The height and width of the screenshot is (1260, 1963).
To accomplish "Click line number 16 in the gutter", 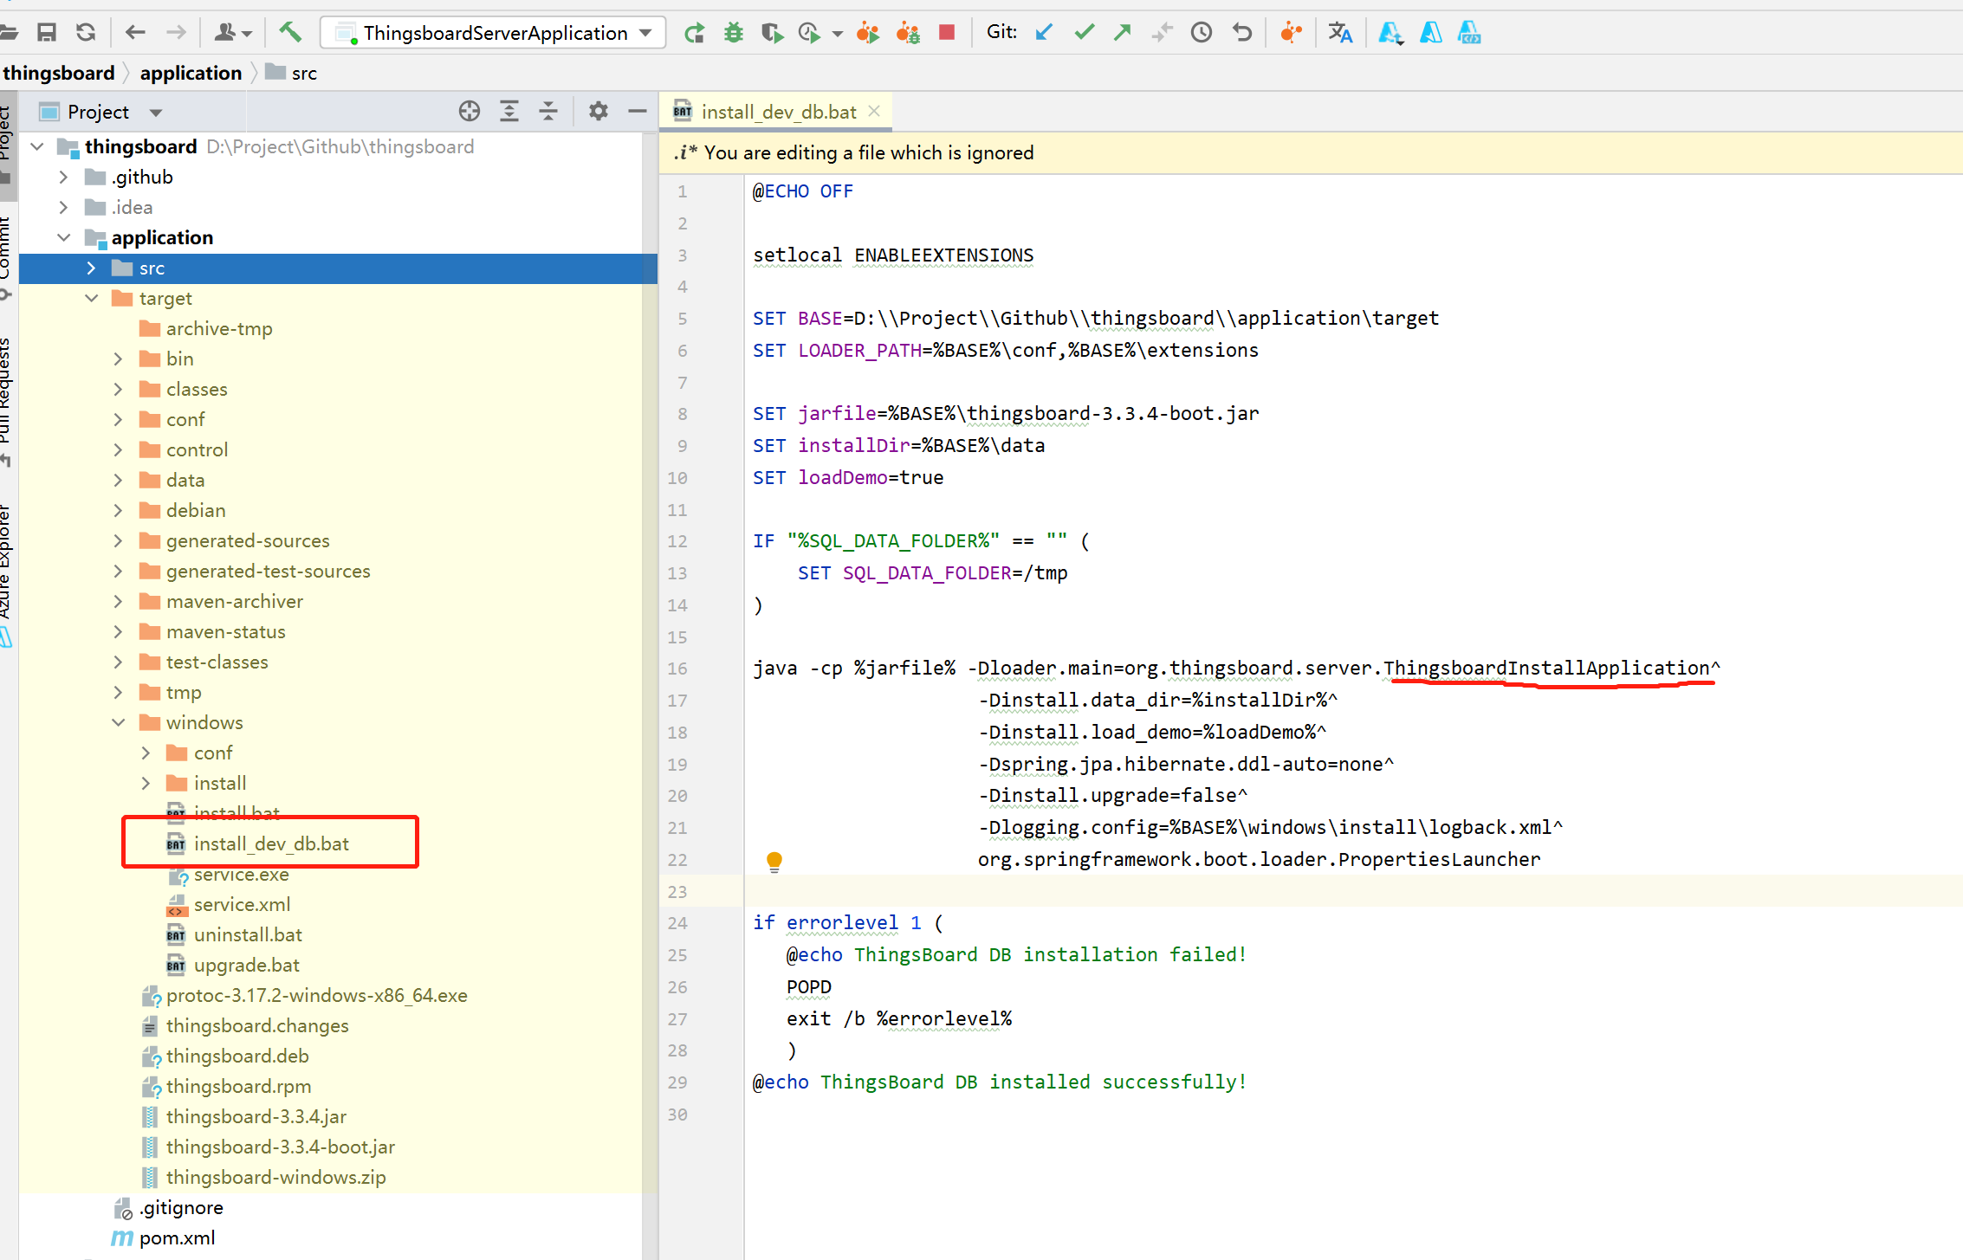I will coord(677,669).
